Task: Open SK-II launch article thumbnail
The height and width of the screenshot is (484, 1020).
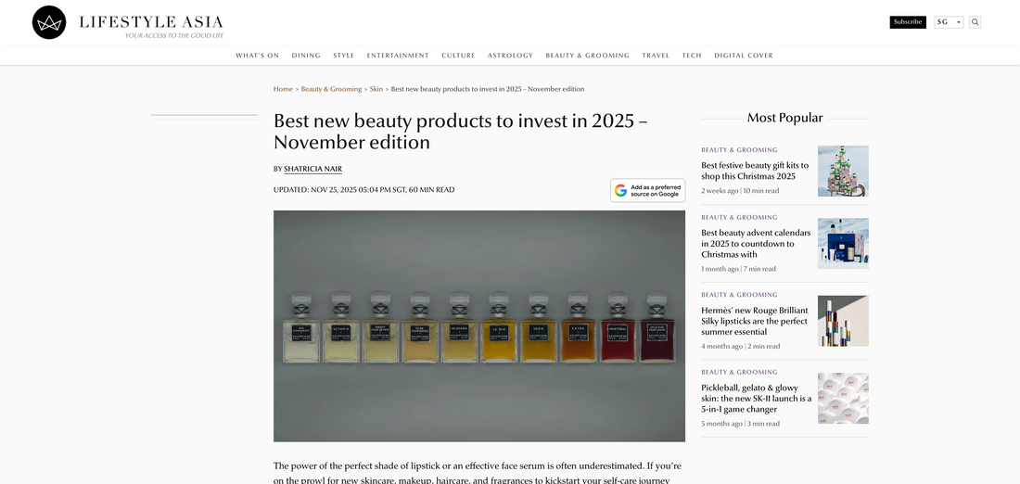Action: pos(843,398)
